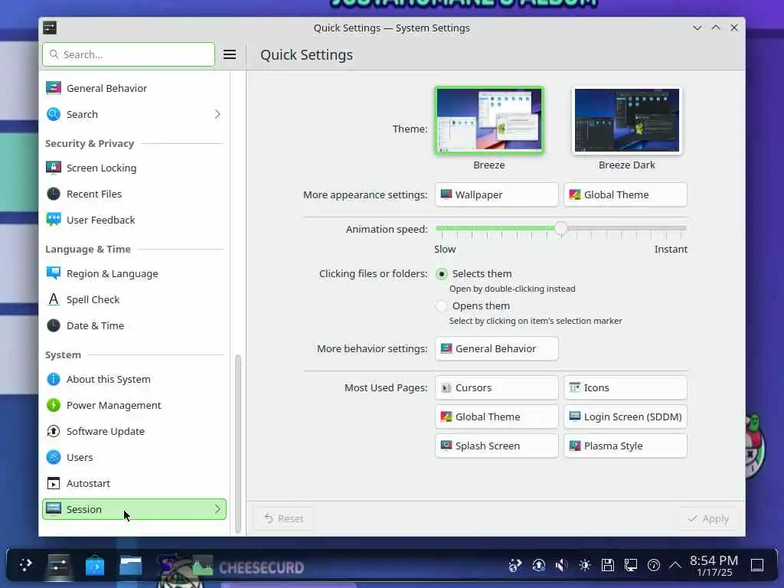Expand the Search category chevron
Image resolution: width=784 pixels, height=588 pixels.
tap(217, 114)
